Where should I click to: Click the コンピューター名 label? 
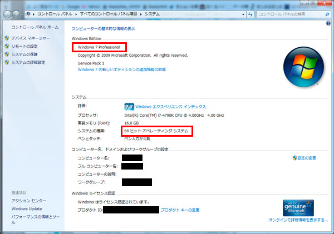point(94,158)
